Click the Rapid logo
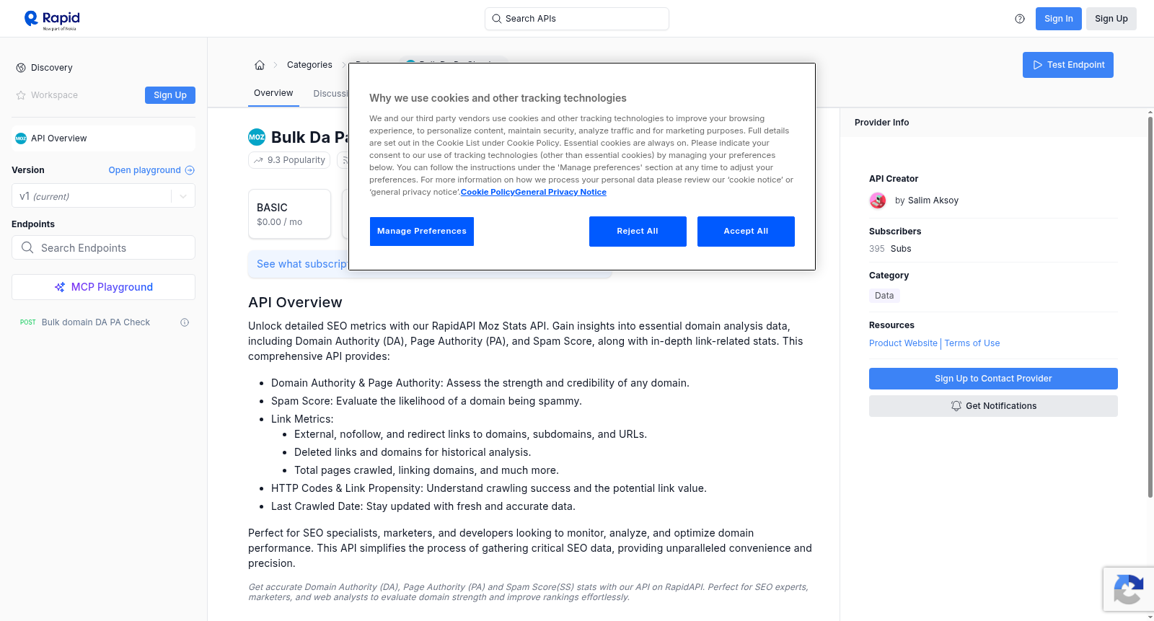The image size is (1154, 621). pos(52,19)
